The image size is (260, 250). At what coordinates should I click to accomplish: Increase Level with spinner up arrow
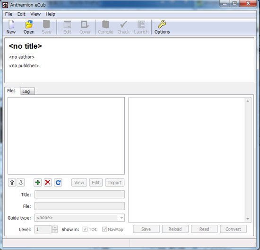(55, 227)
